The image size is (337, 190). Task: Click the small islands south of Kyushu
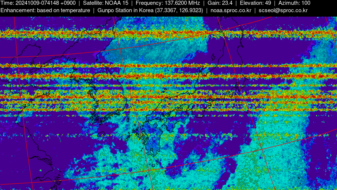155,162
